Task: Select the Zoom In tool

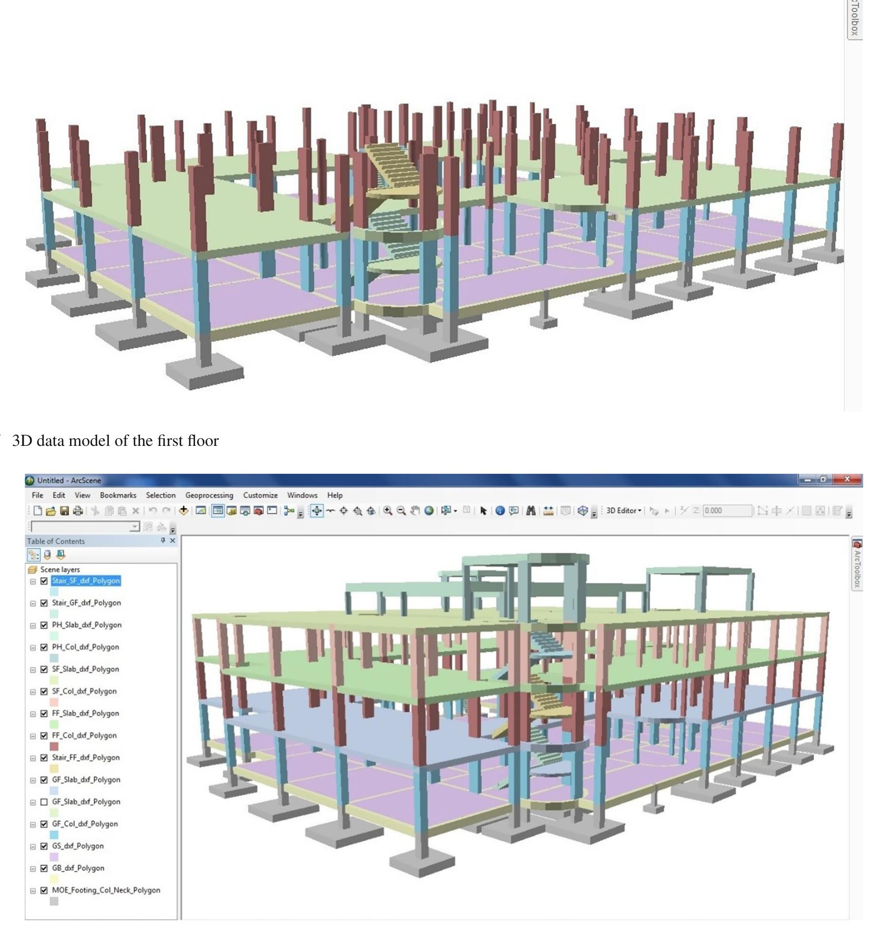Action: pos(388,511)
